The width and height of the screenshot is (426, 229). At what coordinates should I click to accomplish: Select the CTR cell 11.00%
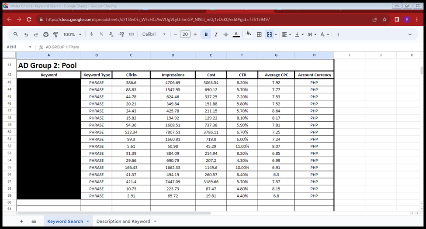tap(242, 146)
